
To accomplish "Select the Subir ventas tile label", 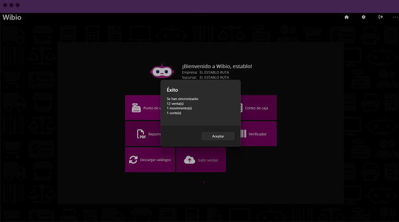I will pyautogui.click(x=208, y=160).
